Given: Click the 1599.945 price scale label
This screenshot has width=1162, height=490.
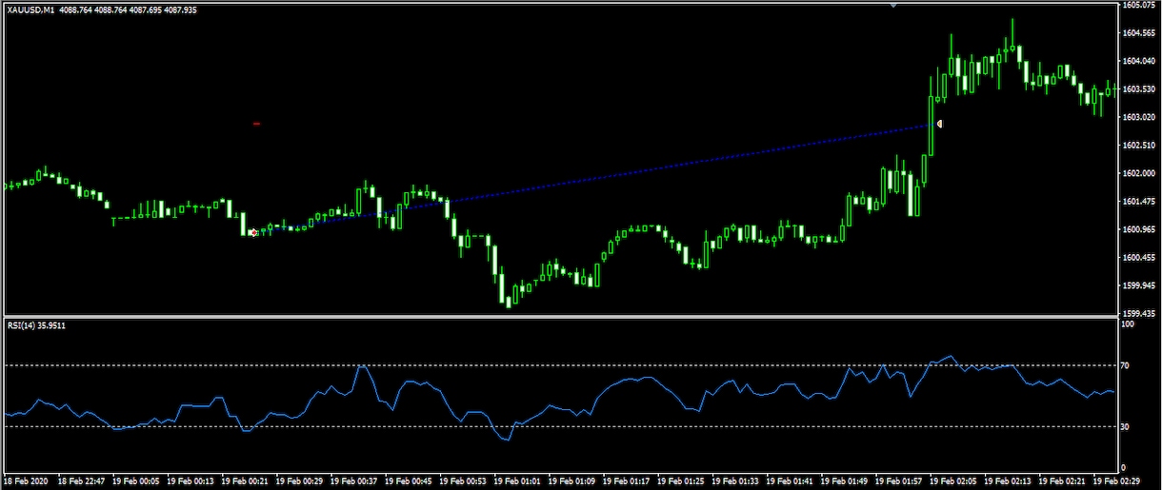Looking at the screenshot, I should [1139, 285].
